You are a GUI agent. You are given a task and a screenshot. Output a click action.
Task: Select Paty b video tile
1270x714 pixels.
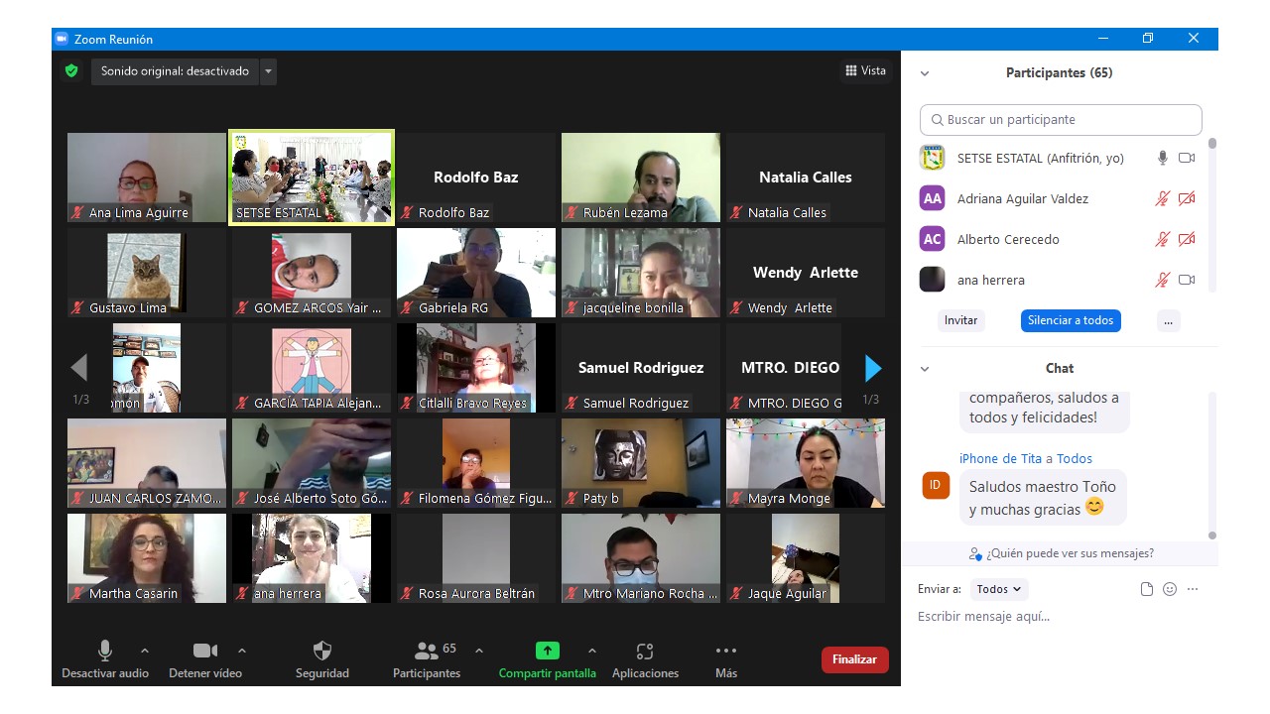tap(641, 463)
